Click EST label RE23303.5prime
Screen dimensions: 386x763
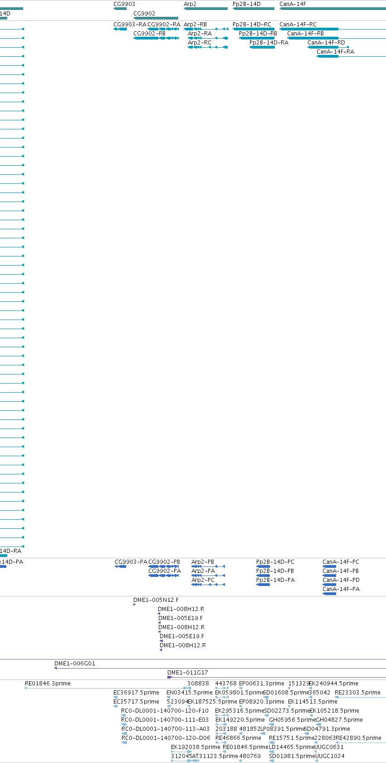pos(357,693)
